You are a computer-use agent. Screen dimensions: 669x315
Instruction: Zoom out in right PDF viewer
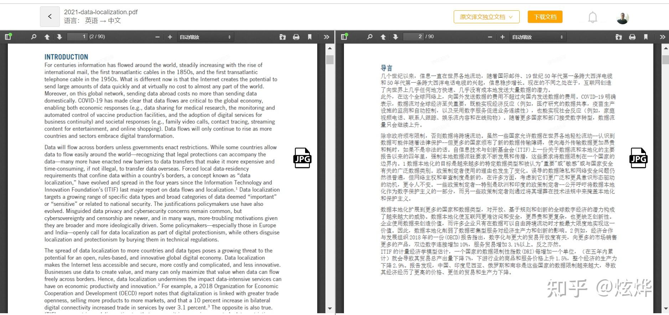[490, 37]
